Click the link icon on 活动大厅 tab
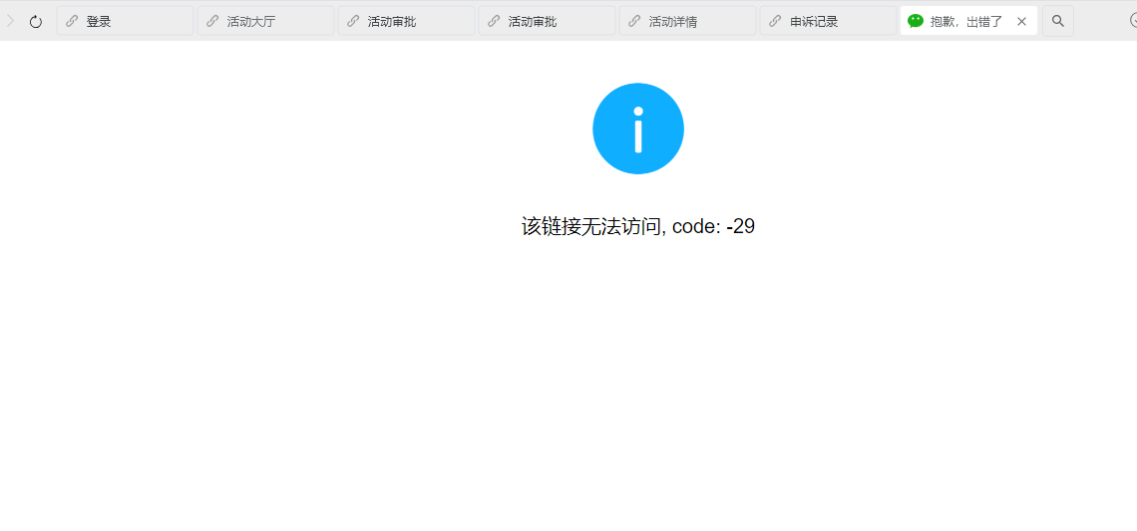The width and height of the screenshot is (1137, 531). tap(211, 21)
